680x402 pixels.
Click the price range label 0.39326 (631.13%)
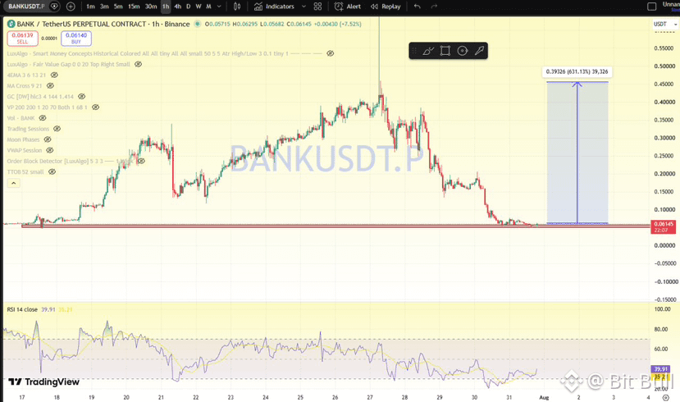[577, 71]
